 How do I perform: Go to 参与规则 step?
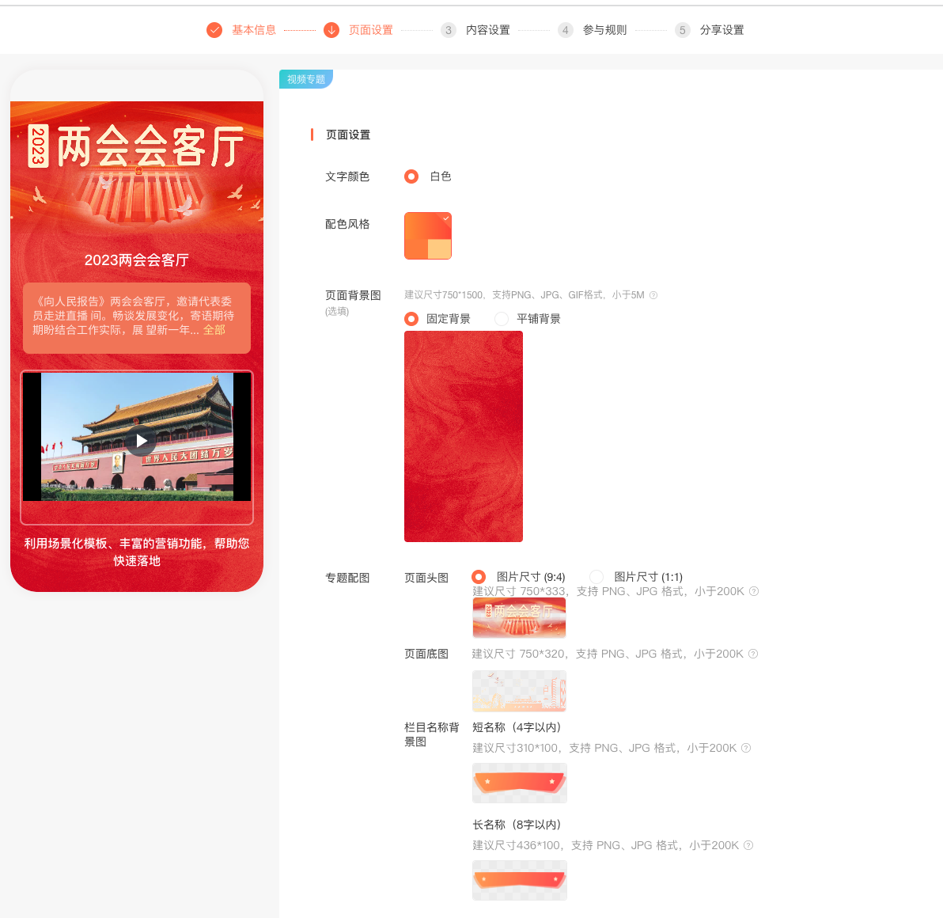(604, 30)
